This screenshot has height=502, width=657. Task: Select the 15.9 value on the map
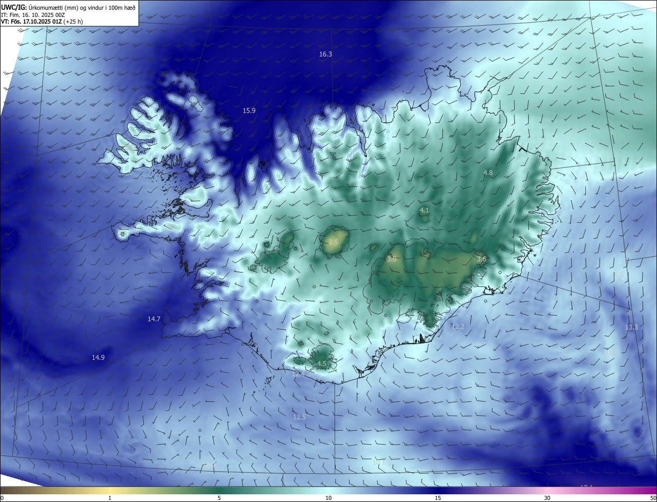249,110
